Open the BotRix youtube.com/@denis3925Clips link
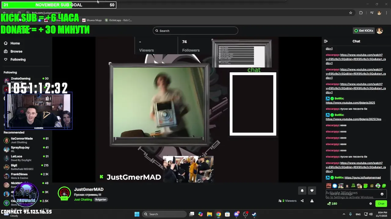The width and height of the screenshot is (391, 219). 353,119
